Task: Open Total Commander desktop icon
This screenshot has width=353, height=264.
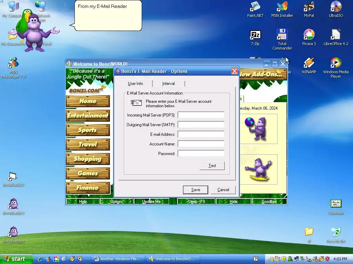Action: (x=282, y=39)
